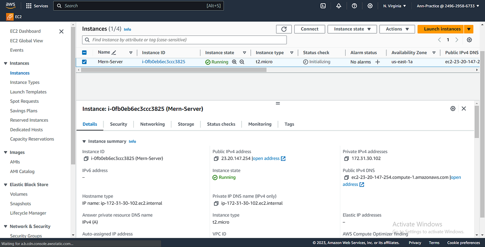Open the help question-mark icon
485x247 pixels.
tap(354, 6)
